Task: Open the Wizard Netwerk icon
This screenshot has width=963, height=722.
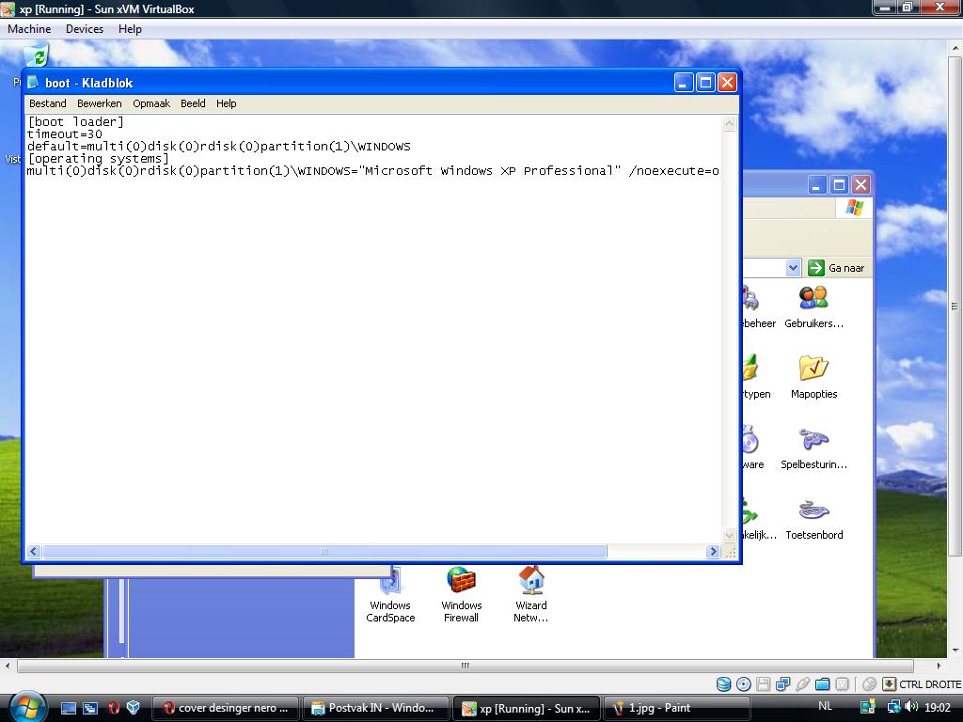Action: (531, 594)
